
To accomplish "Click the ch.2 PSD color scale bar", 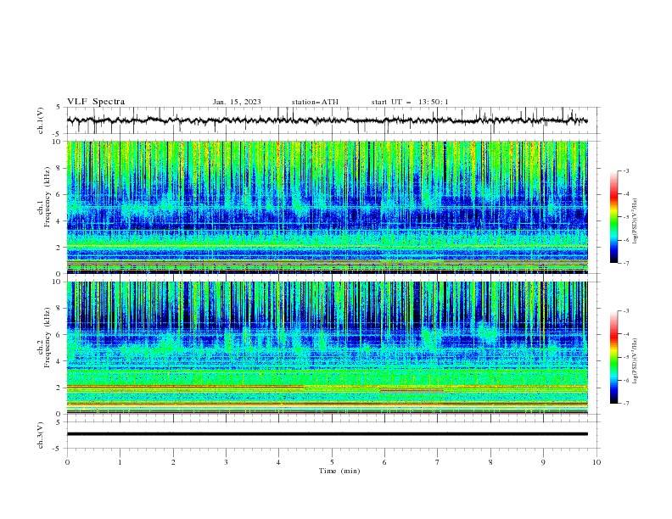I will point(614,357).
